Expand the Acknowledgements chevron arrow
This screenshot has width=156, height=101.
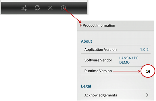click(147, 95)
